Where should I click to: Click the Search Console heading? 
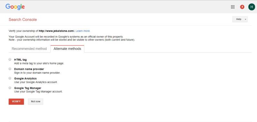[23, 20]
